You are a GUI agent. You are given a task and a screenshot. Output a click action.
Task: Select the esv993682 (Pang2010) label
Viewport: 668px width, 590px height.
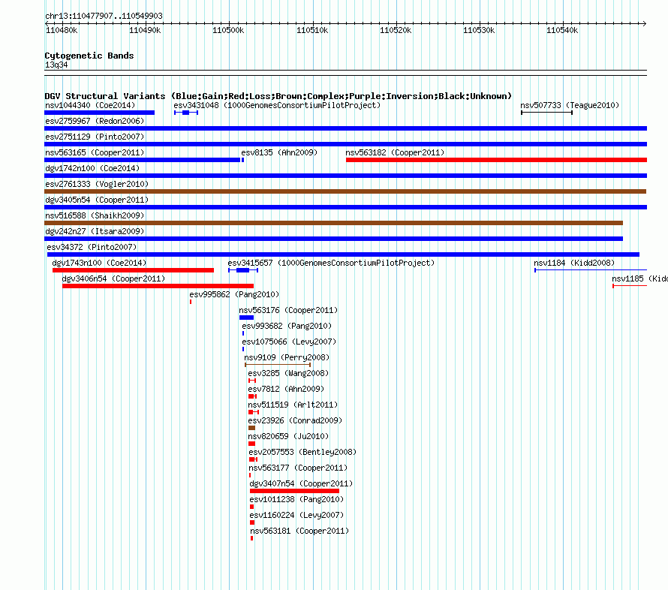(287, 326)
